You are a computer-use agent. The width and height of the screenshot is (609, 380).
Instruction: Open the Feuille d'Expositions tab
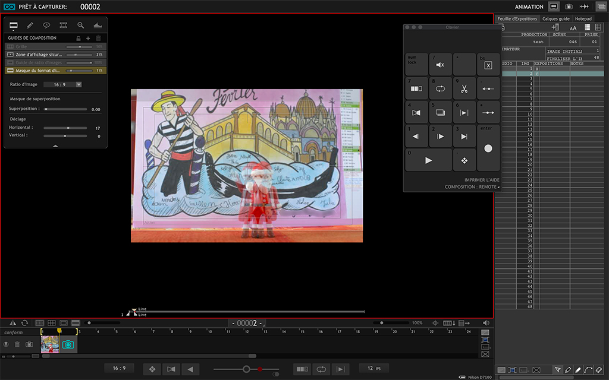coord(517,18)
